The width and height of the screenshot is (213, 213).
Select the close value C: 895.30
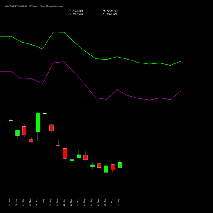coord(75,11)
